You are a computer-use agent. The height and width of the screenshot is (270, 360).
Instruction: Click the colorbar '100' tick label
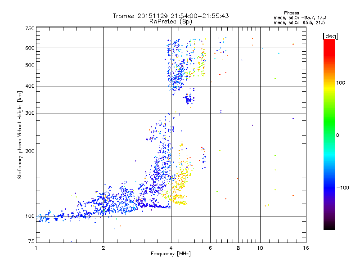point(341,83)
